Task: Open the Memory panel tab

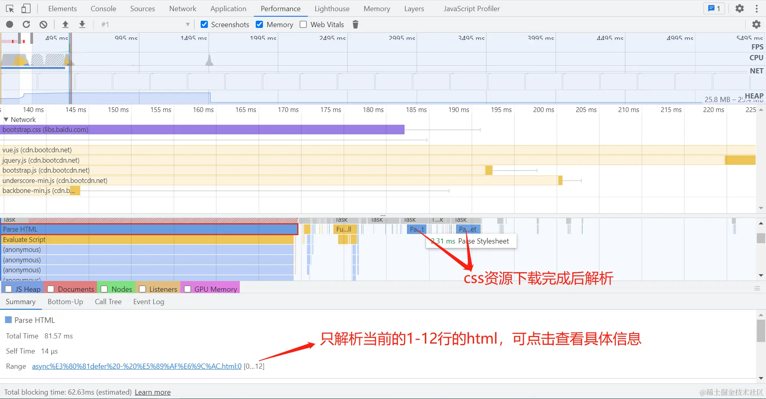Action: coord(377,8)
